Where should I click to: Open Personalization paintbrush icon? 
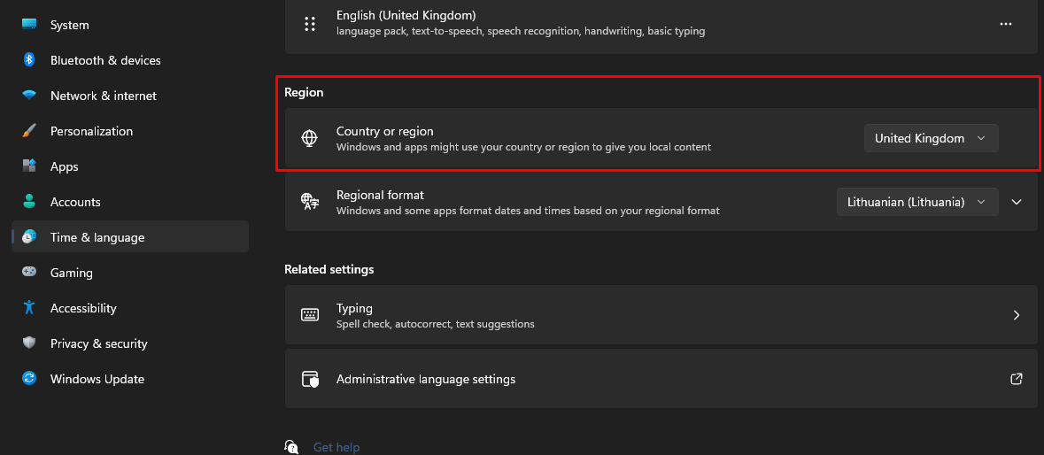coord(29,131)
